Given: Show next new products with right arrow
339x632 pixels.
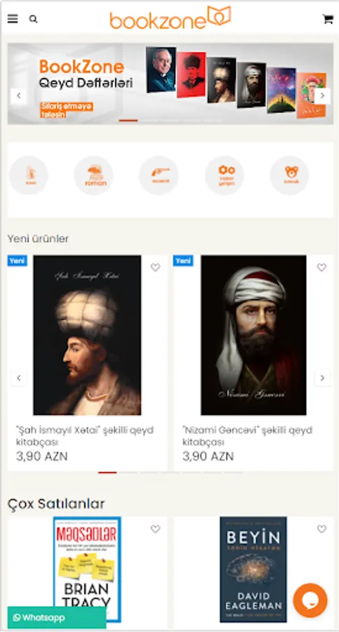Looking at the screenshot, I should click(322, 378).
